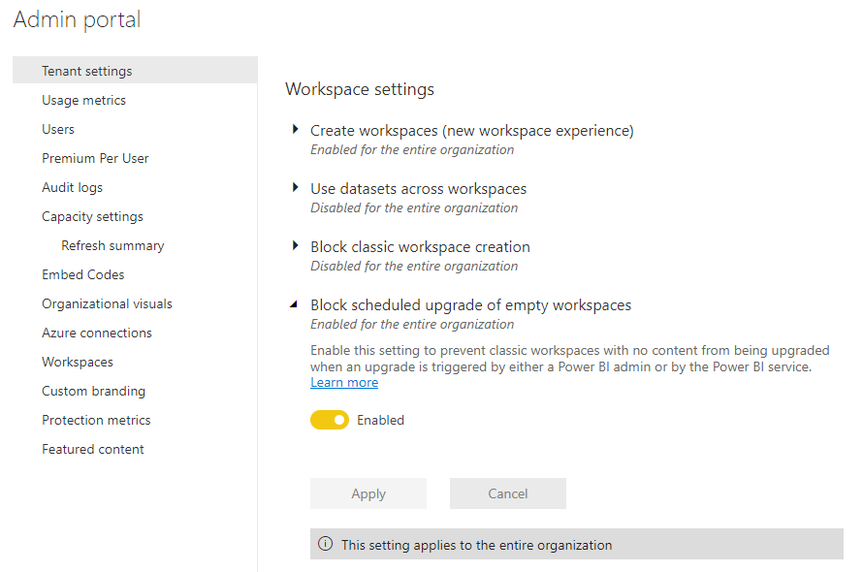Click 'Disabled for the entire organization' under Block classic
The image size is (863, 572).
tap(414, 266)
